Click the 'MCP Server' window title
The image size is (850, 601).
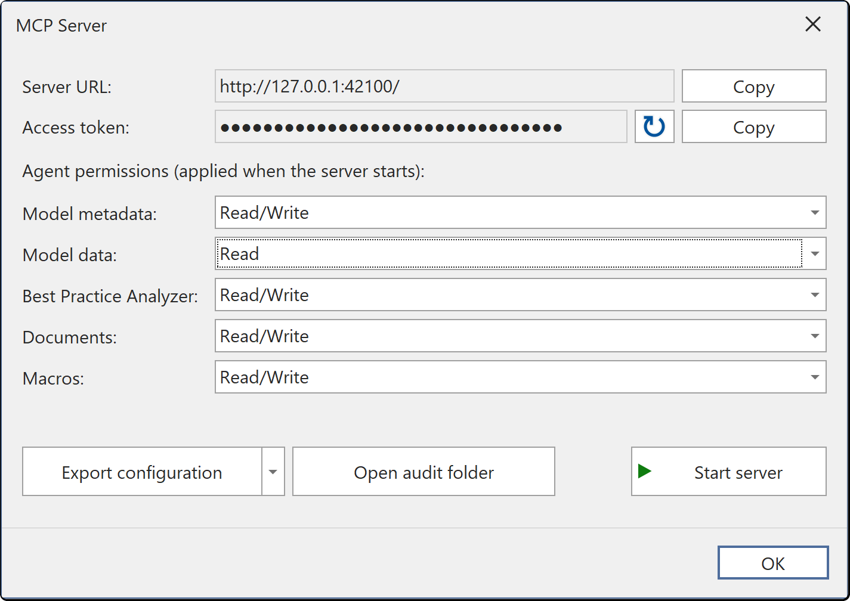coord(61,26)
